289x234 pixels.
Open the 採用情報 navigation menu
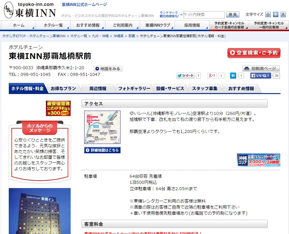coord(192,25)
